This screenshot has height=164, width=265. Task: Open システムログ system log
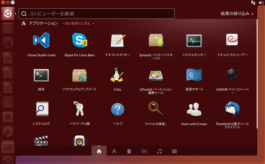click(x=42, y=109)
